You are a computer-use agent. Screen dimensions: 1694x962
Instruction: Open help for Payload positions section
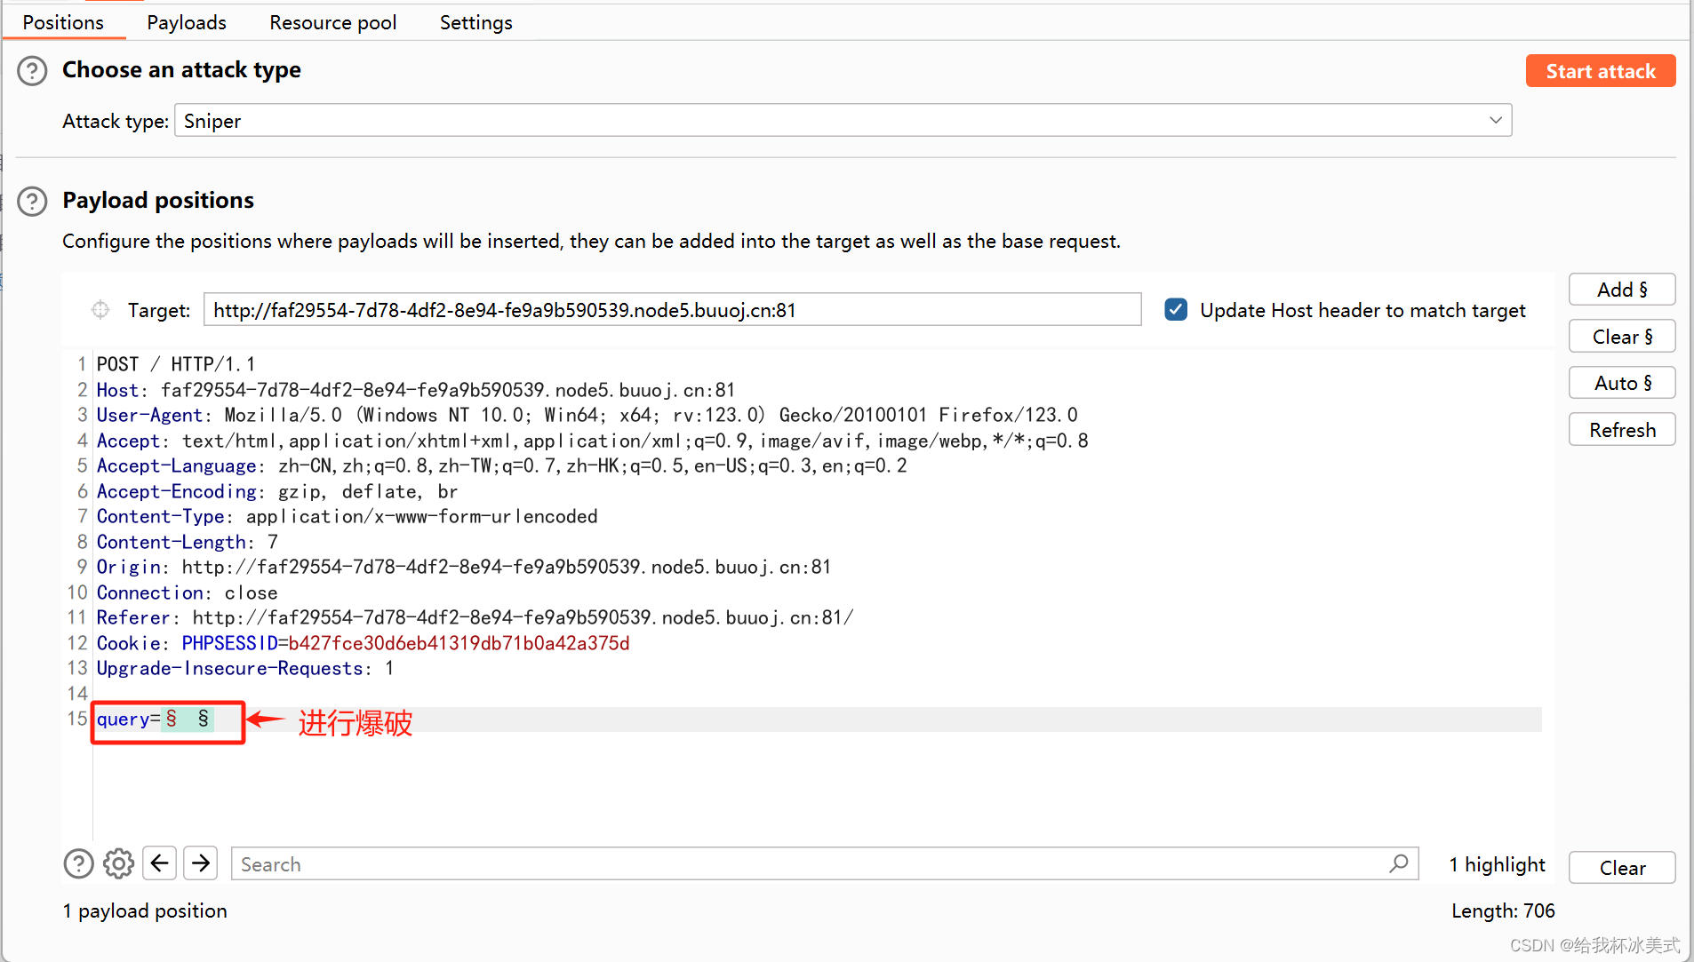pos(32,201)
